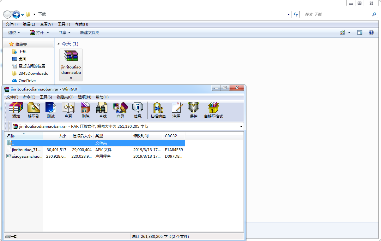Open WinRAR 选项(N) menu
The width and height of the screenshot is (381, 241).
tap(85, 97)
